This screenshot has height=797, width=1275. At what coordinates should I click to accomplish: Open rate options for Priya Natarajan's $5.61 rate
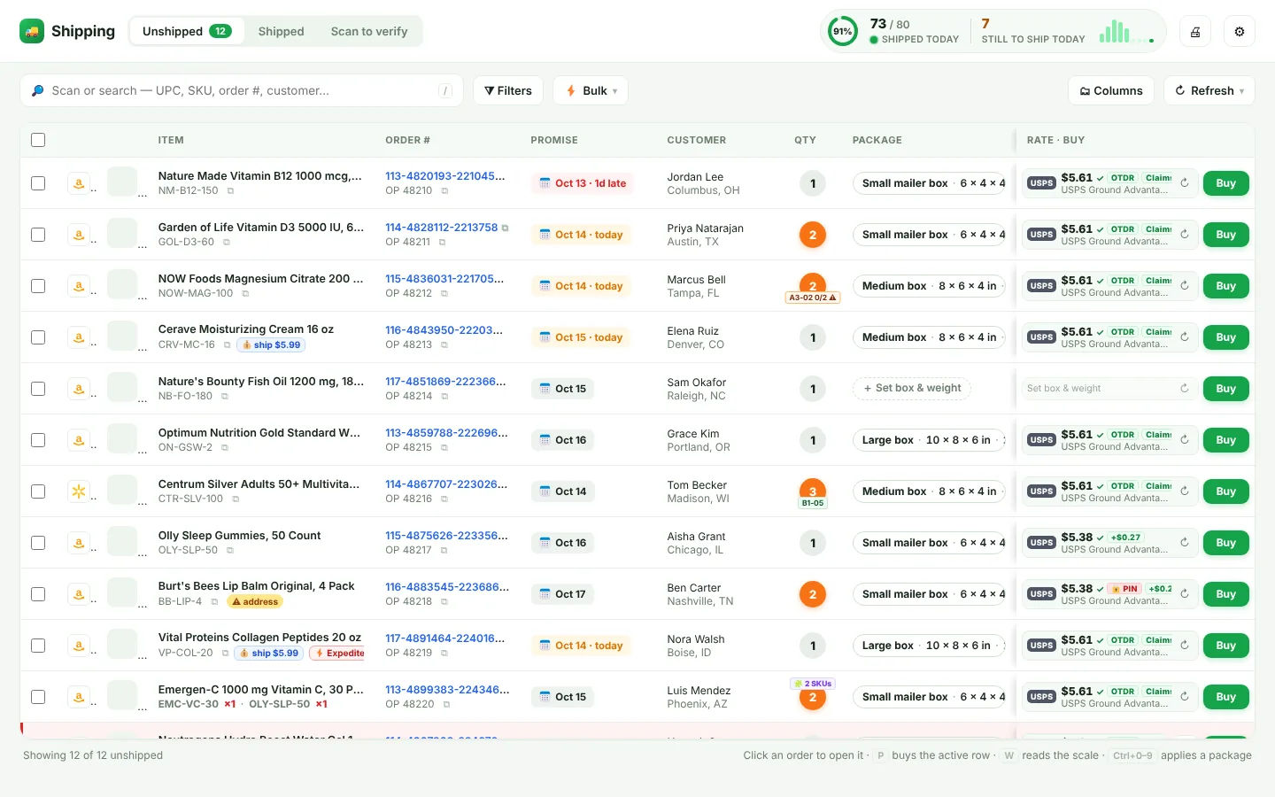click(x=1109, y=235)
